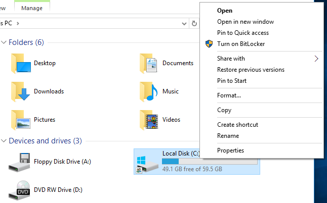Image resolution: width=327 pixels, height=203 pixels.
Task: Click the Pictures folder label
Action: 45,120
